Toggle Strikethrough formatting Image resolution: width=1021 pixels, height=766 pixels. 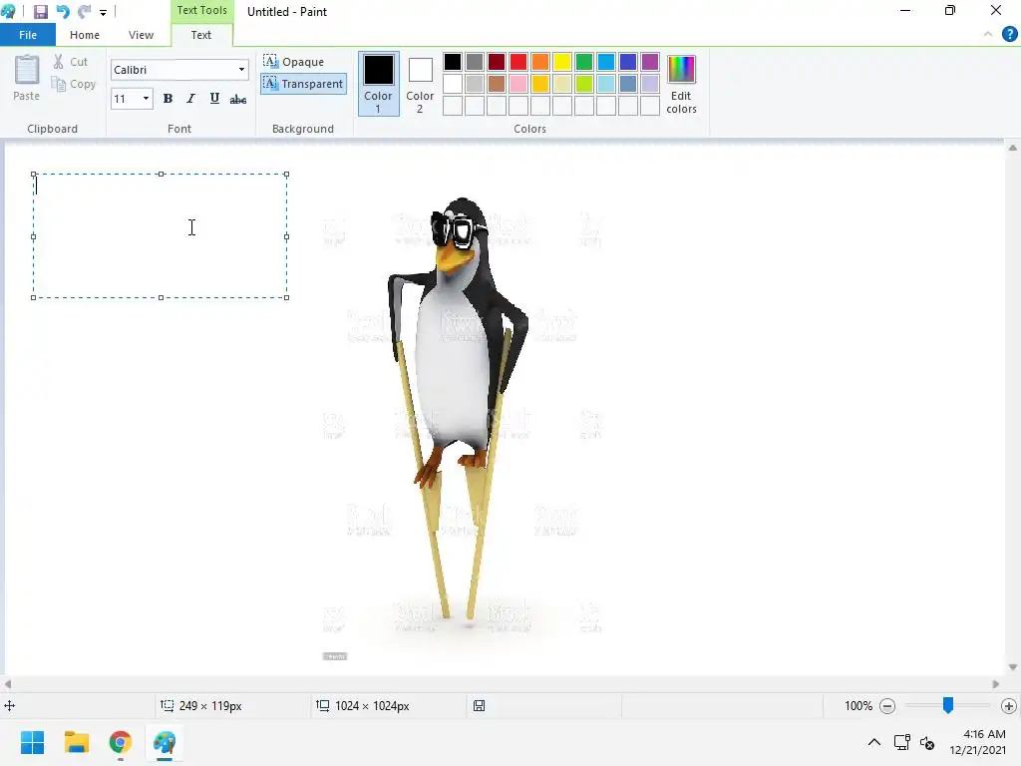tap(238, 99)
